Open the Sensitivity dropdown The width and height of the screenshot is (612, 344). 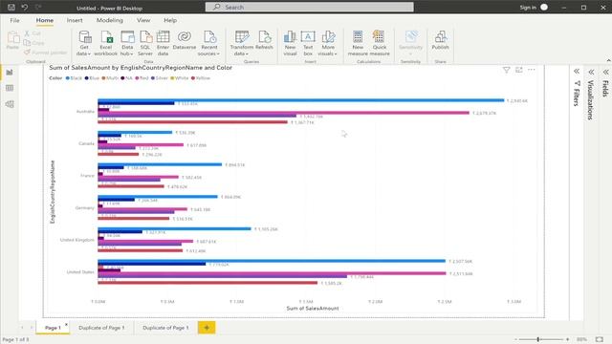[410, 43]
